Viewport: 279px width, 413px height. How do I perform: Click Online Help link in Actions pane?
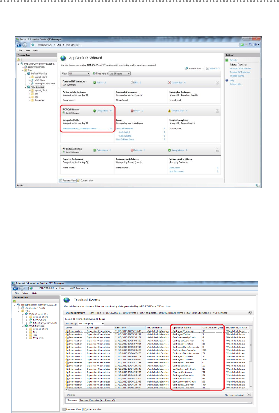click(x=235, y=84)
